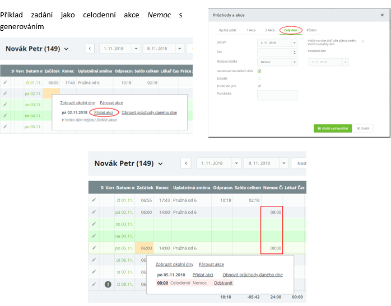Screen dimensions: 391x306
Task: Click the red-circled Přidat akci link
Action: pyautogui.click(x=103, y=112)
